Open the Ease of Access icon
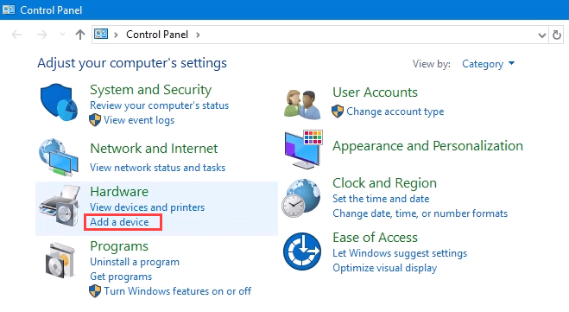 pos(302,252)
